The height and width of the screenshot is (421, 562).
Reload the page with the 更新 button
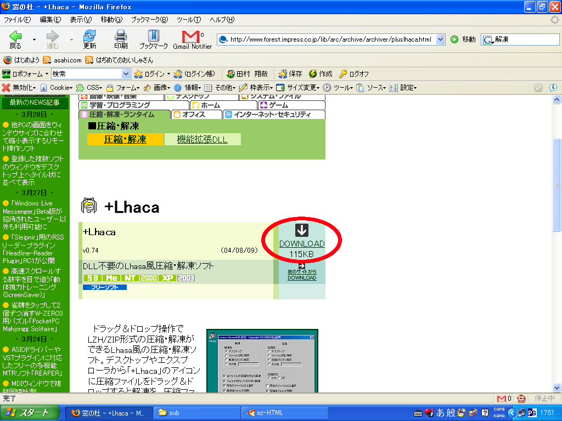[x=89, y=39]
